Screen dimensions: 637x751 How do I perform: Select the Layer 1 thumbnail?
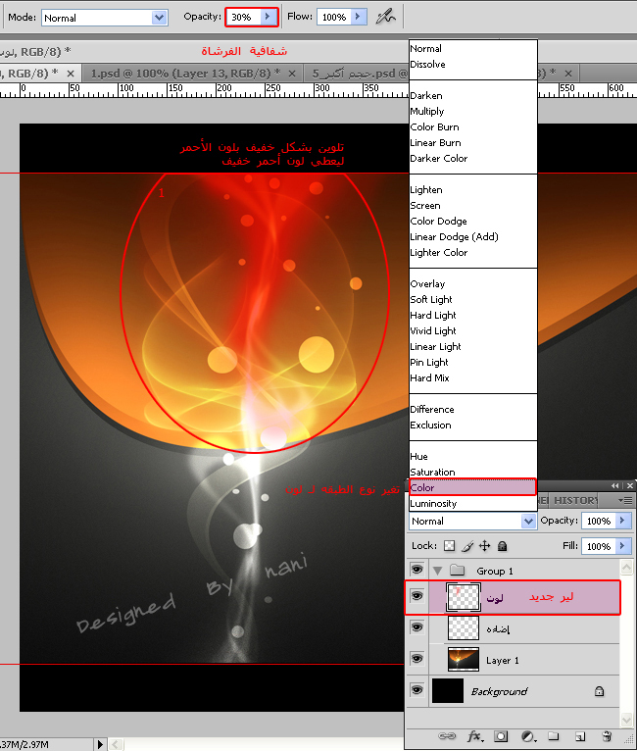(463, 660)
